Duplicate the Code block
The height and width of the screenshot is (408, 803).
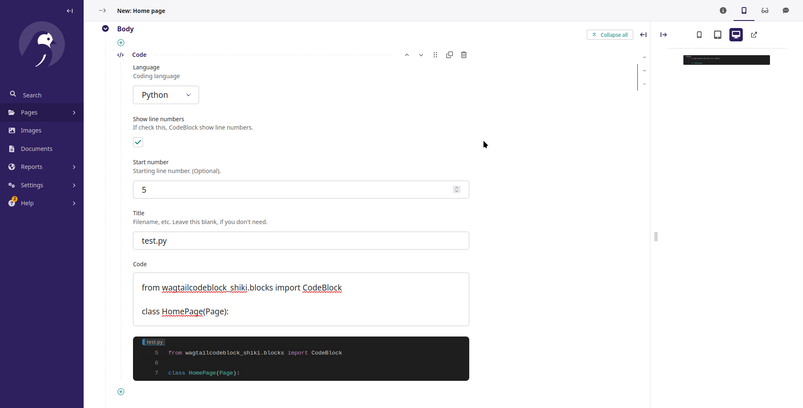[450, 55]
